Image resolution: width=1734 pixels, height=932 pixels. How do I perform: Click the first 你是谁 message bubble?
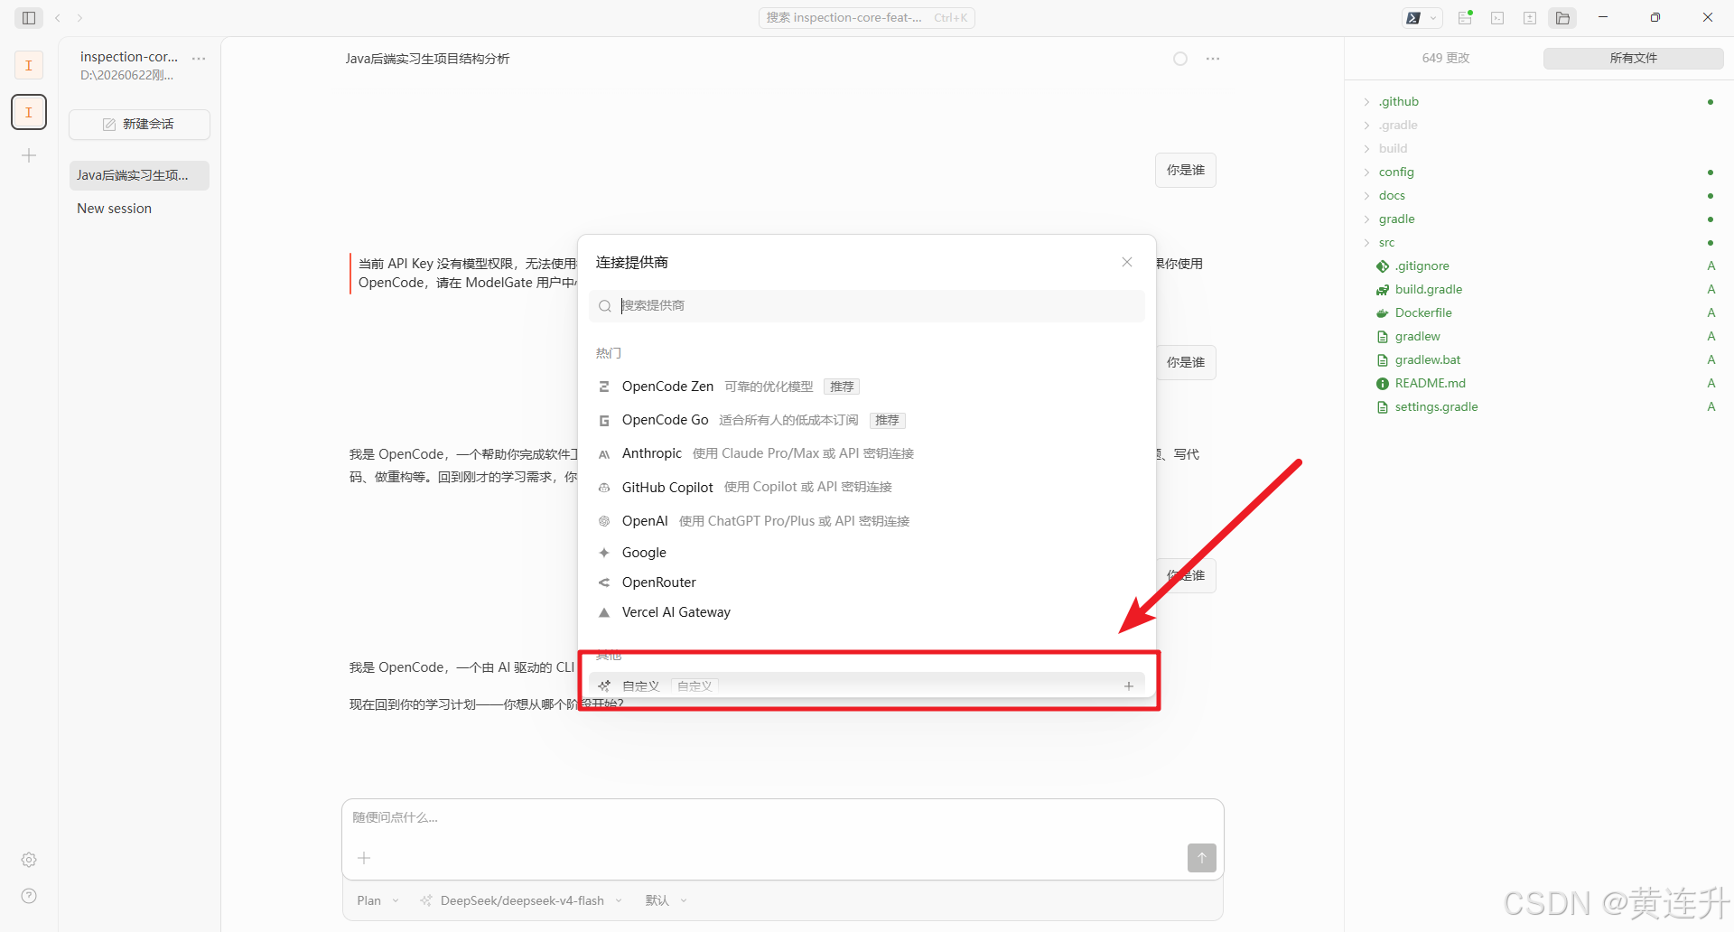1185,170
